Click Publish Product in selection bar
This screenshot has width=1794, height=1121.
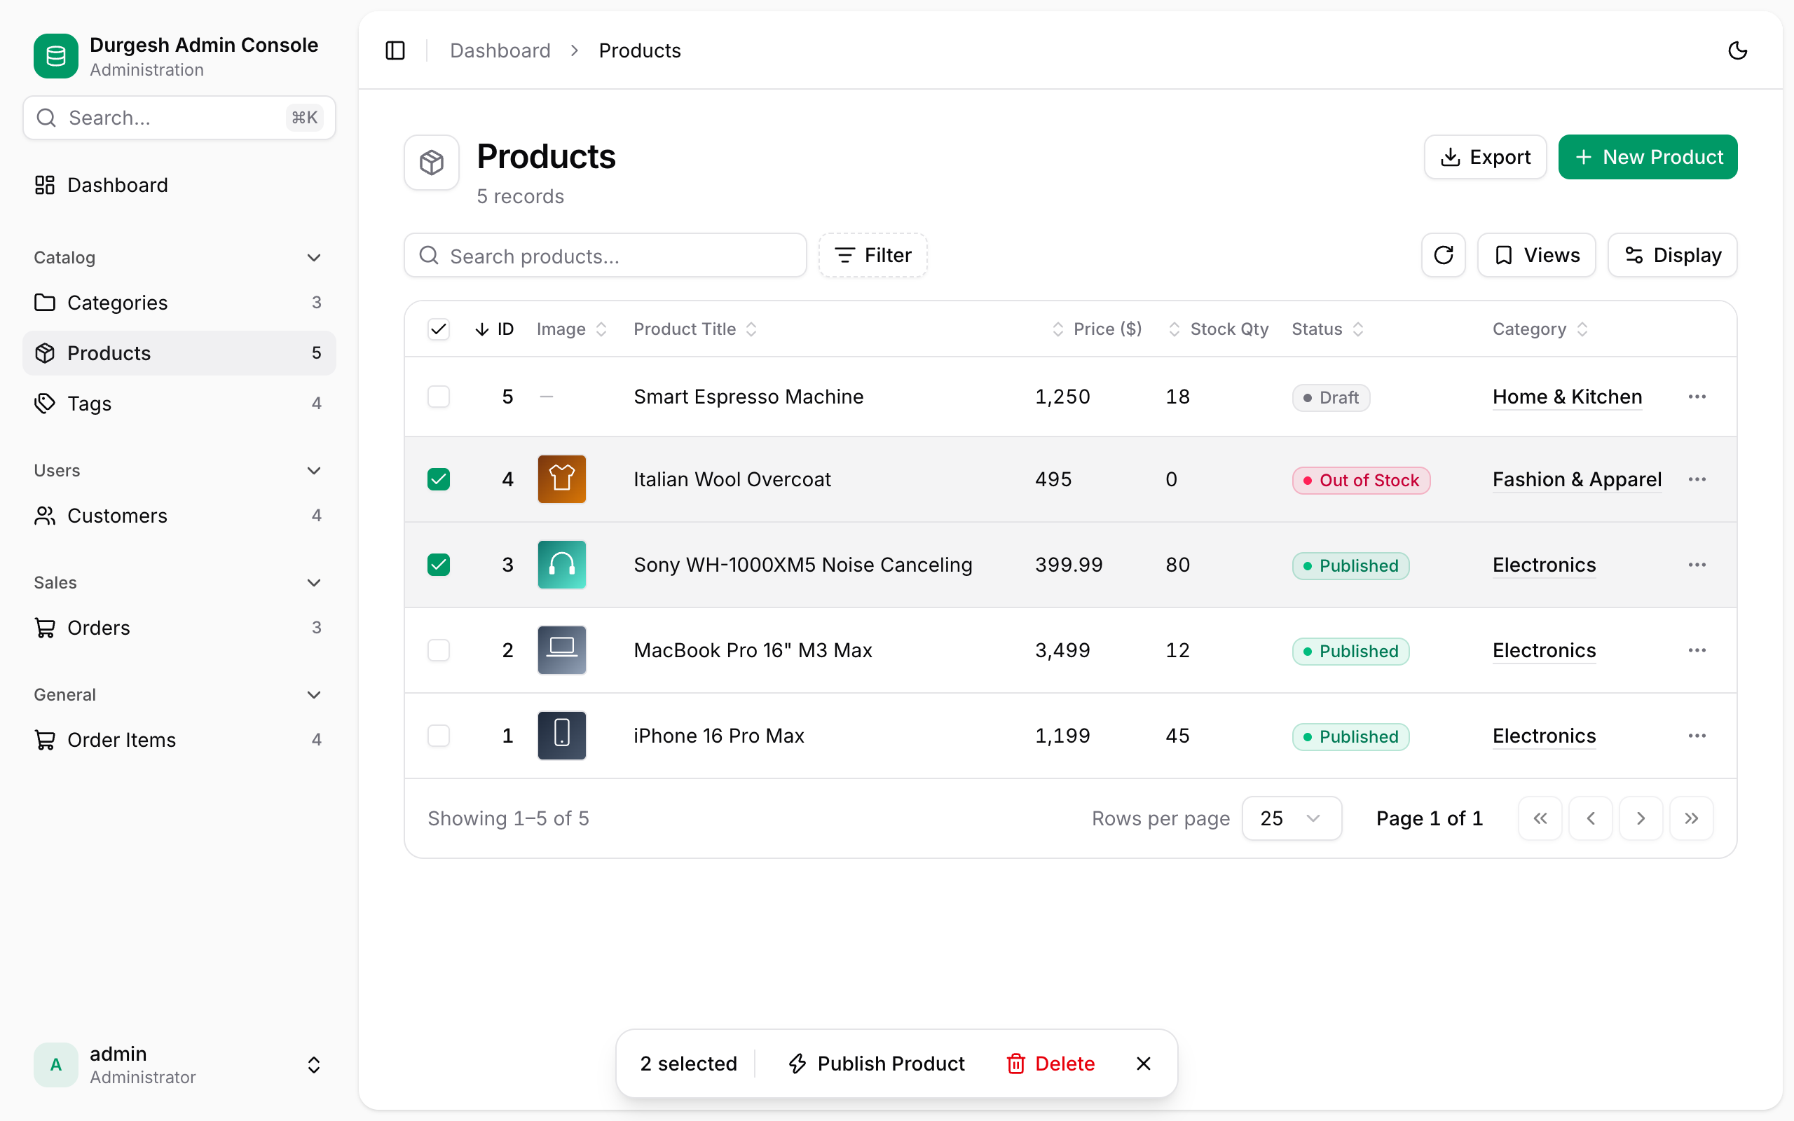coord(876,1064)
